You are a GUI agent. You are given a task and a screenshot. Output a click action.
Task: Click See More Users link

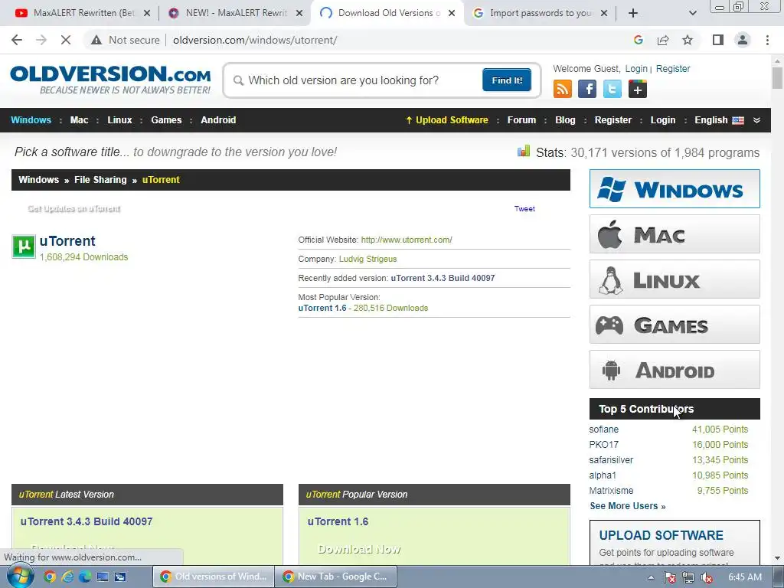coord(628,506)
